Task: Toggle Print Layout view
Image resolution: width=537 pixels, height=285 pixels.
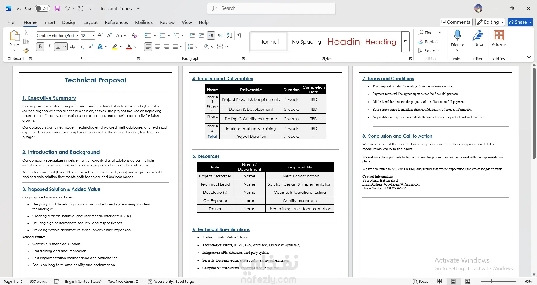Action: [x=453, y=281]
